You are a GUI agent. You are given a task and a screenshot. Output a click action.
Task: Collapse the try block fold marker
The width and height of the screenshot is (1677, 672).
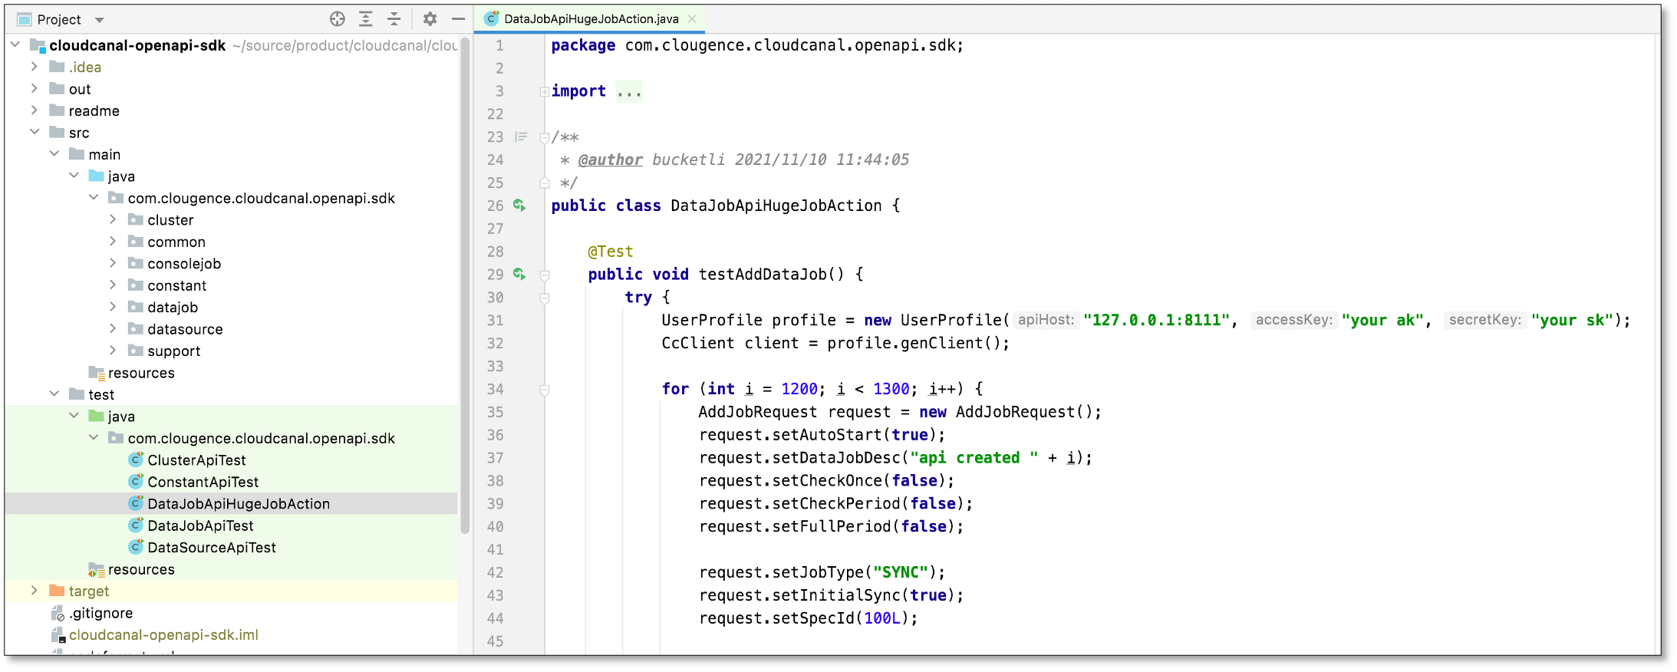[544, 298]
